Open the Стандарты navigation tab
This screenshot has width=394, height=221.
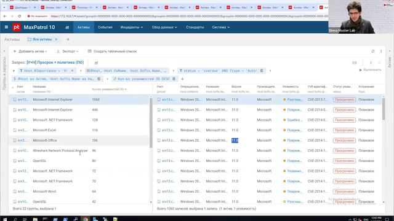195,27
